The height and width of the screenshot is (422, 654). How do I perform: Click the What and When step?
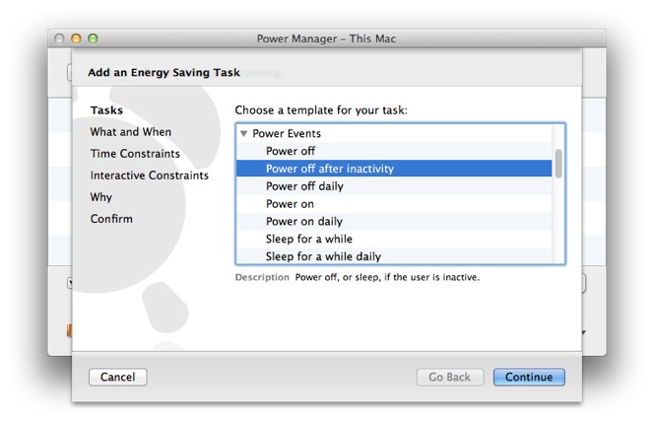[131, 132]
